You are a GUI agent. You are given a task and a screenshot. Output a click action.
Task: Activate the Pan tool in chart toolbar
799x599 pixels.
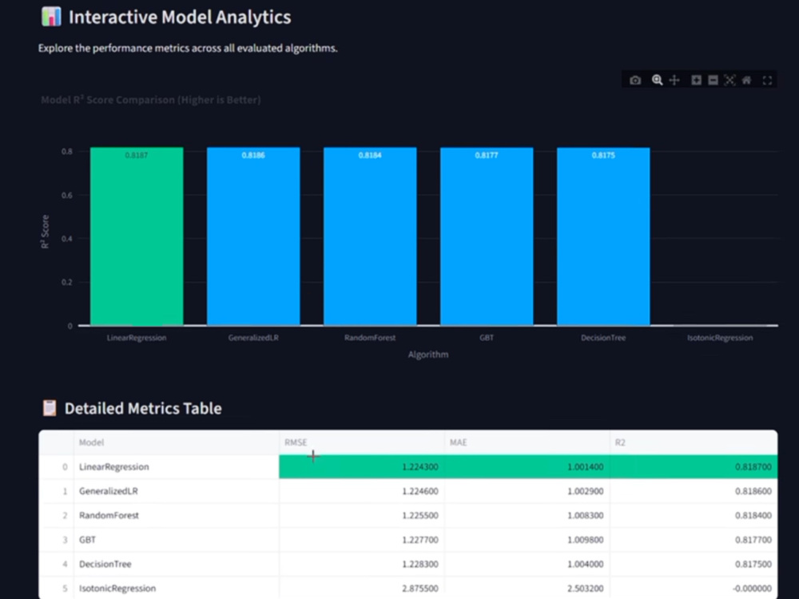[x=674, y=80]
